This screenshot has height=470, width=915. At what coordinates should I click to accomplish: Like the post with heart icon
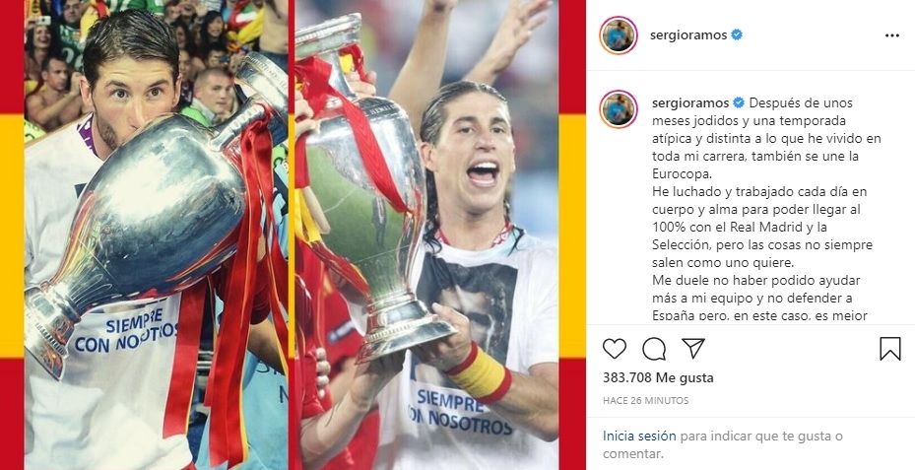[615, 349]
